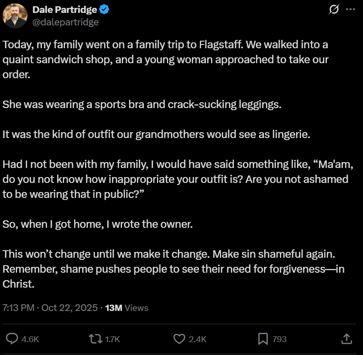Like the post with the heart icon
The height and width of the screenshot is (355, 363).
tap(179, 339)
